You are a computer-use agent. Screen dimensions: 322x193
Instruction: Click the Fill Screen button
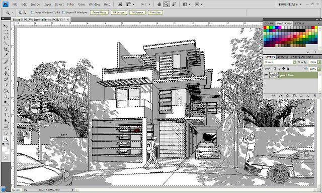137,13
